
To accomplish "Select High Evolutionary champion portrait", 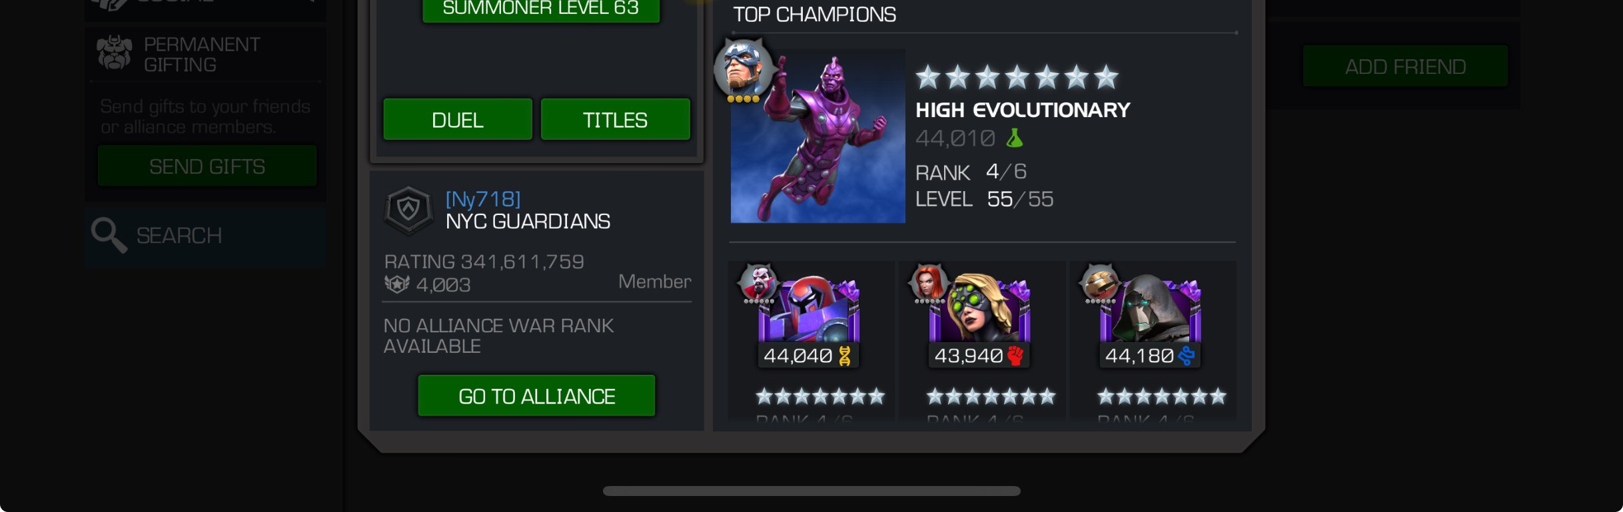I will [x=817, y=136].
